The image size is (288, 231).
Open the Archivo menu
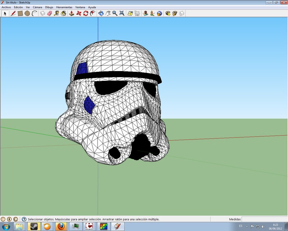pos(6,7)
